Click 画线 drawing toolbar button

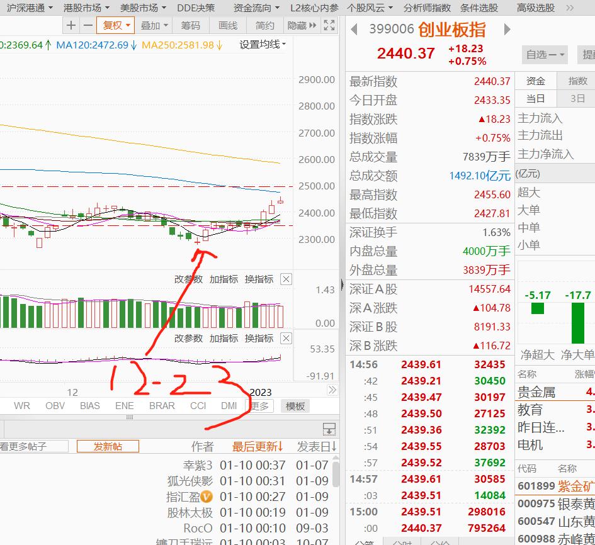pyautogui.click(x=228, y=25)
